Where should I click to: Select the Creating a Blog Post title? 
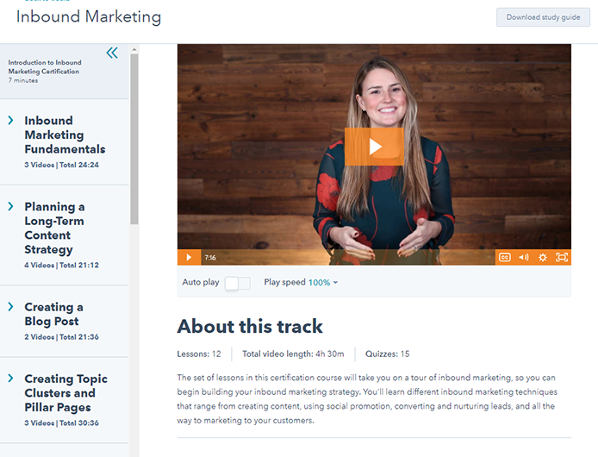(53, 314)
